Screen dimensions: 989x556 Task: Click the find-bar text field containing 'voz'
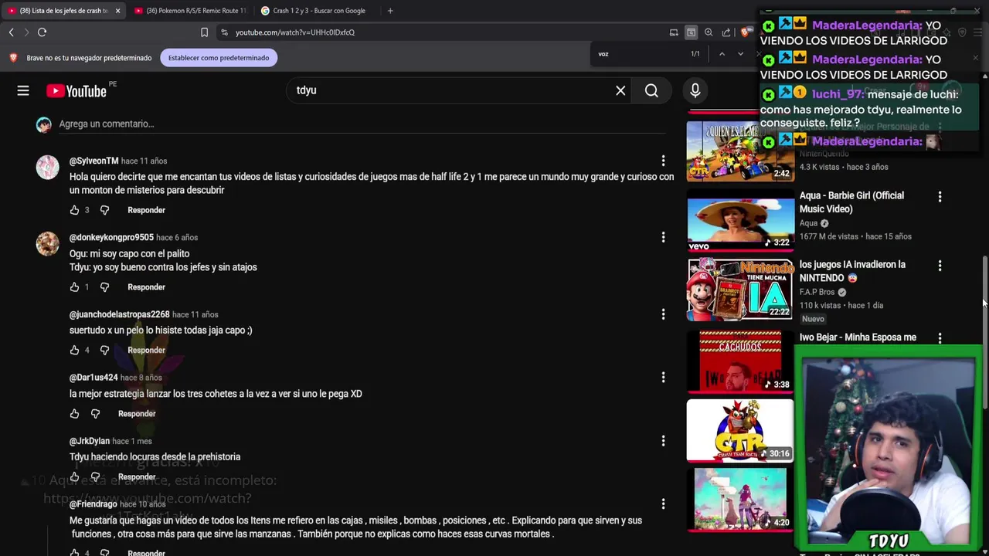coord(637,54)
